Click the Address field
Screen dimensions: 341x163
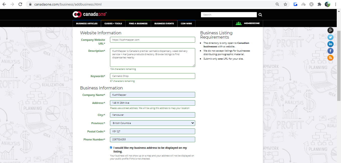(153, 103)
